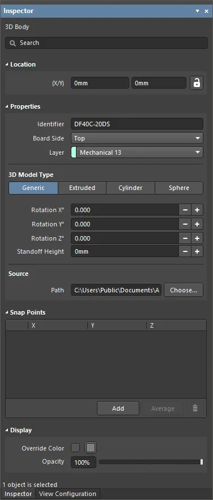The width and height of the screenshot is (213, 500).
Task: Toggle the location lock icon
Action: coord(197,83)
